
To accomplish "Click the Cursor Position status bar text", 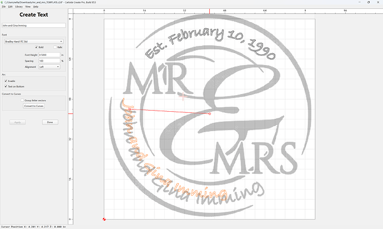I will tap(33, 227).
